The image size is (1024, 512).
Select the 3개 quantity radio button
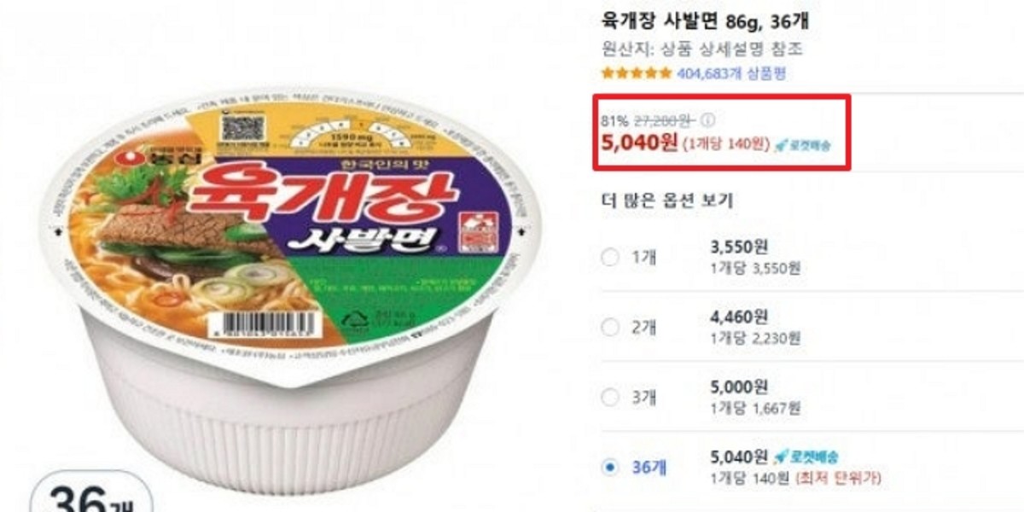click(x=609, y=398)
